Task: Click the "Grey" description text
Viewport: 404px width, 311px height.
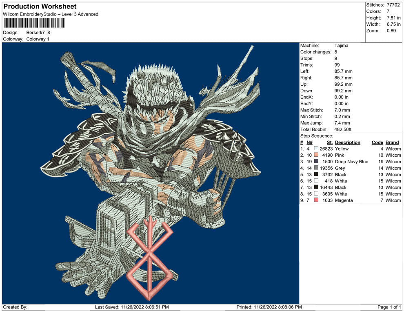Action: 340,168
